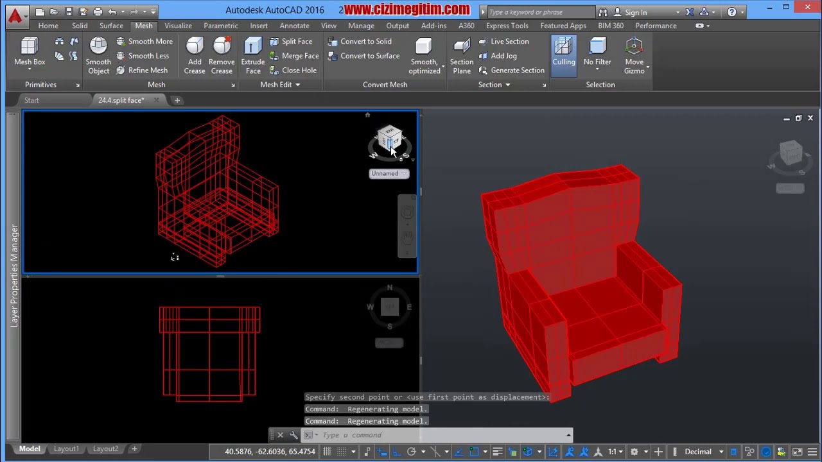Screen dimensions: 822x462
Task: Close the 24.4.split face drawing tab
Action: pos(157,100)
